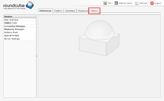Click the splitter handle between panels
This screenshot has width=164, height=101.
[x=37, y=56]
